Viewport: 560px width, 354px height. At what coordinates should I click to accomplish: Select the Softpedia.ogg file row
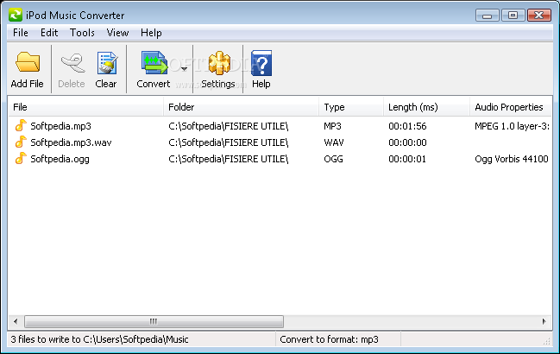tap(280, 159)
